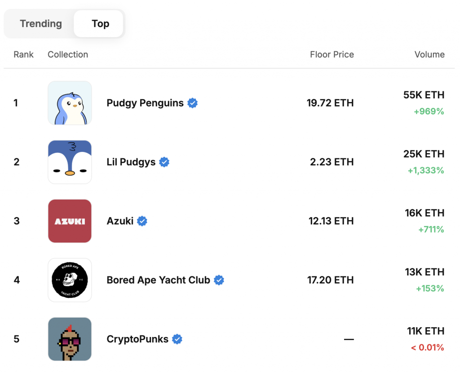Click the Collection column header
Viewport: 460px width, 372px height.
click(68, 54)
